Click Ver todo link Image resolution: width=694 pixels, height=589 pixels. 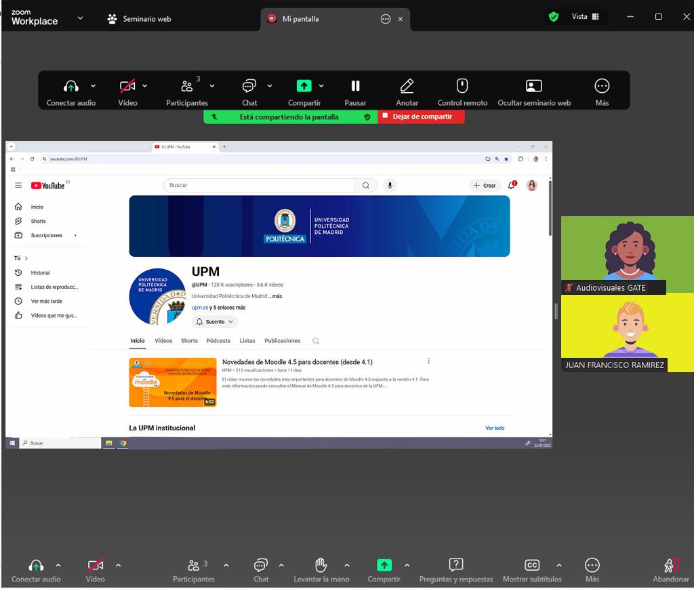(x=495, y=428)
